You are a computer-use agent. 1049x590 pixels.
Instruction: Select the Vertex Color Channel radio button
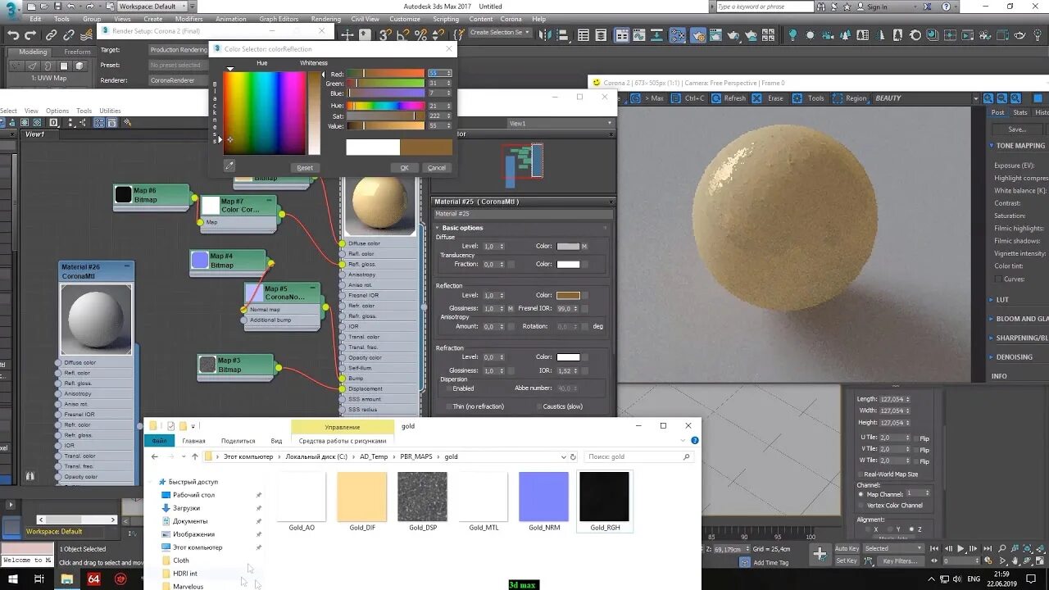point(861,505)
